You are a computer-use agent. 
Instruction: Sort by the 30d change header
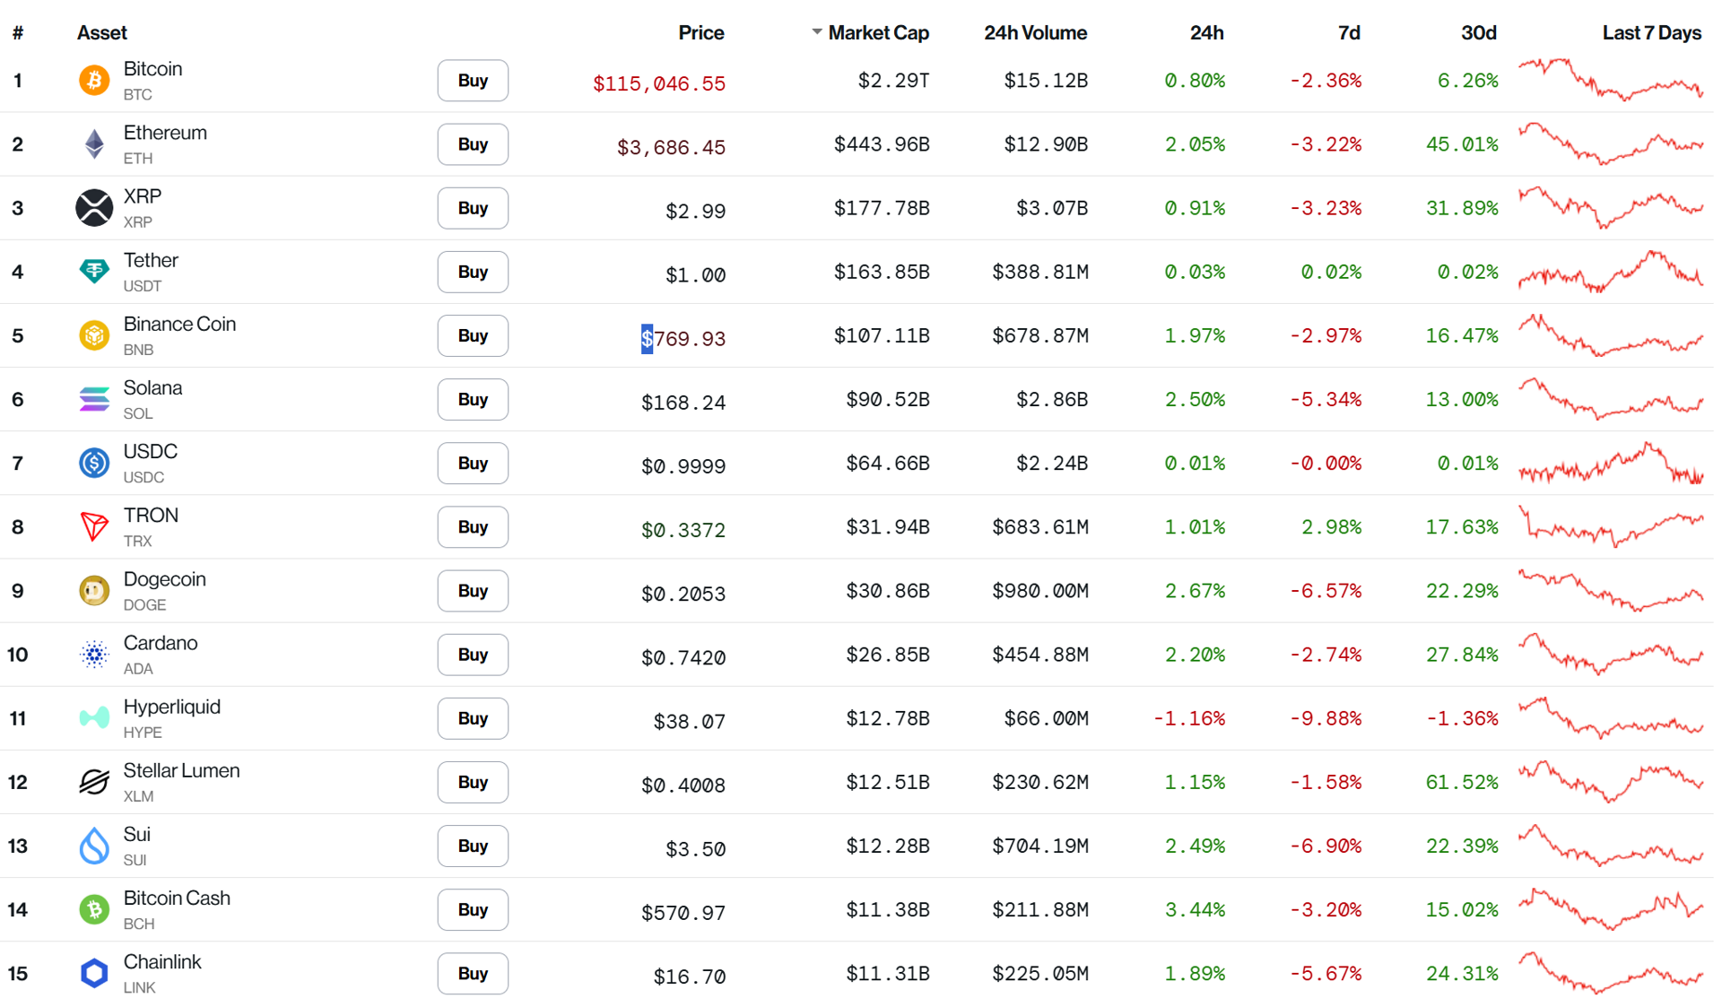(x=1478, y=33)
